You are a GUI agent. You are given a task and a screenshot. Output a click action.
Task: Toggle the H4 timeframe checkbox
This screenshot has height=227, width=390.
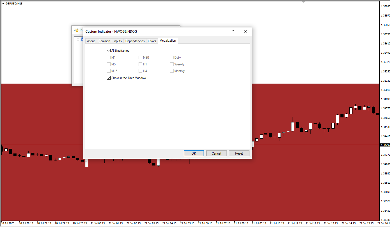tap(140, 71)
